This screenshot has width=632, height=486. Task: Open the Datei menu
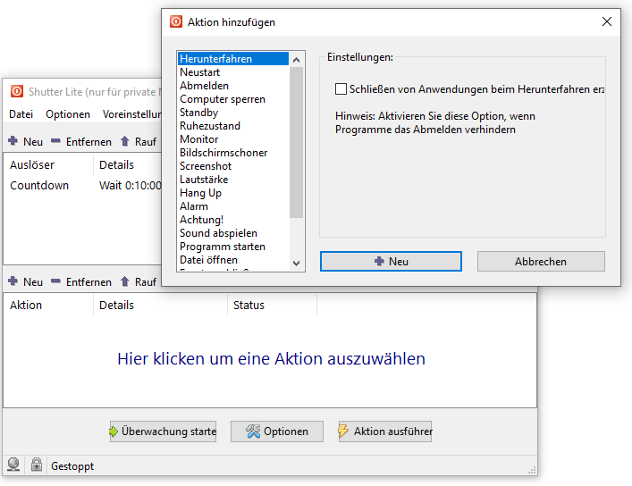point(21,114)
